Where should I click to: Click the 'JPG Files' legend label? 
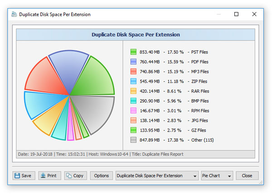tap(199, 120)
